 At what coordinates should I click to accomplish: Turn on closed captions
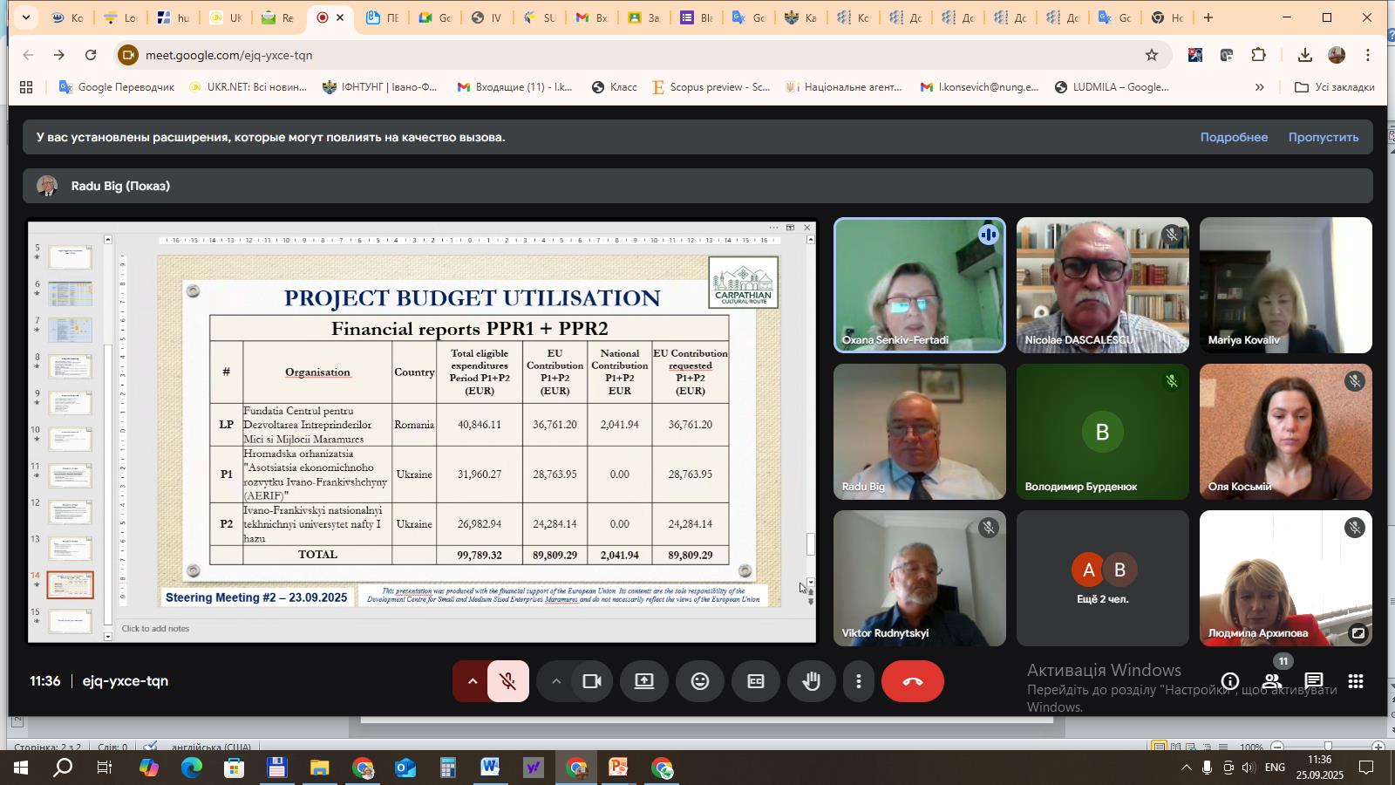click(756, 682)
